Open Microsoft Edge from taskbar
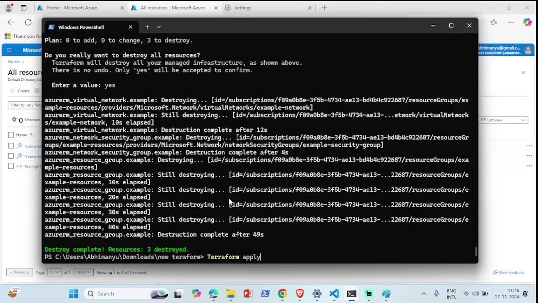Viewport: 538px width, 303px height. pyautogui.click(x=213, y=294)
